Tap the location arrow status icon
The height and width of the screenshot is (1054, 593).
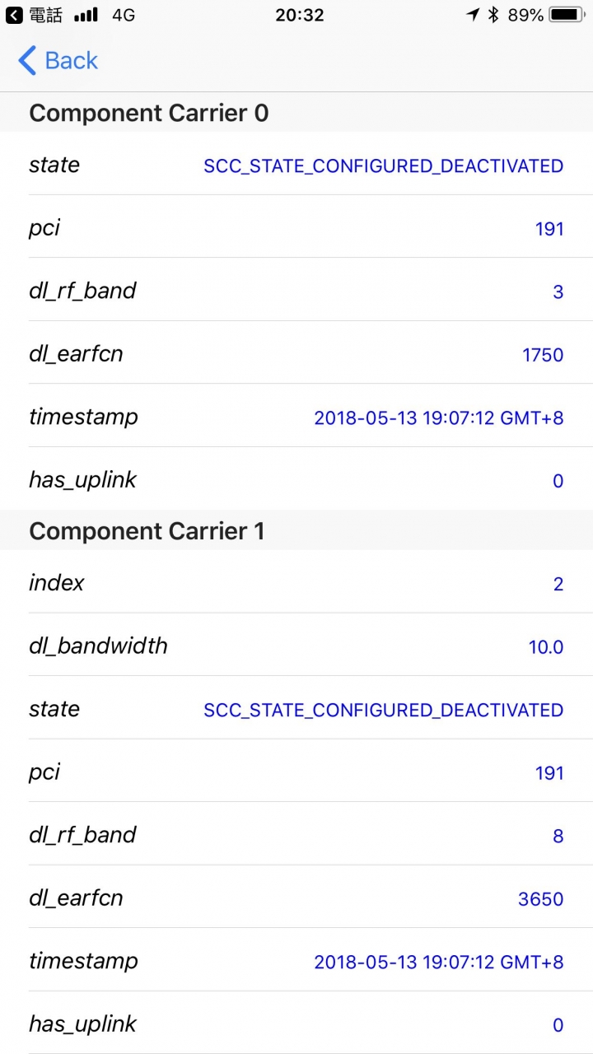coord(473,15)
